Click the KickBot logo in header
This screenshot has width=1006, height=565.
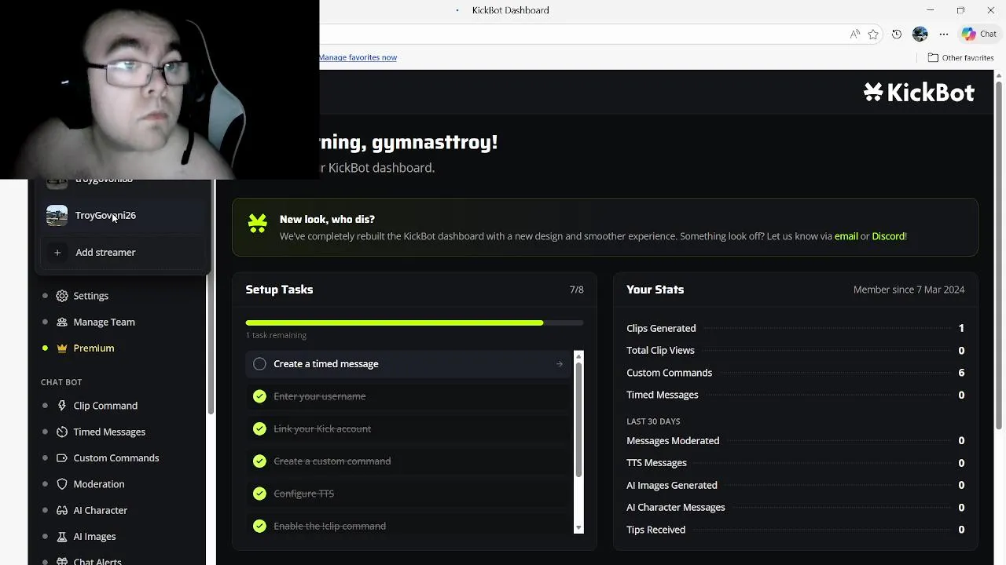[x=919, y=93]
